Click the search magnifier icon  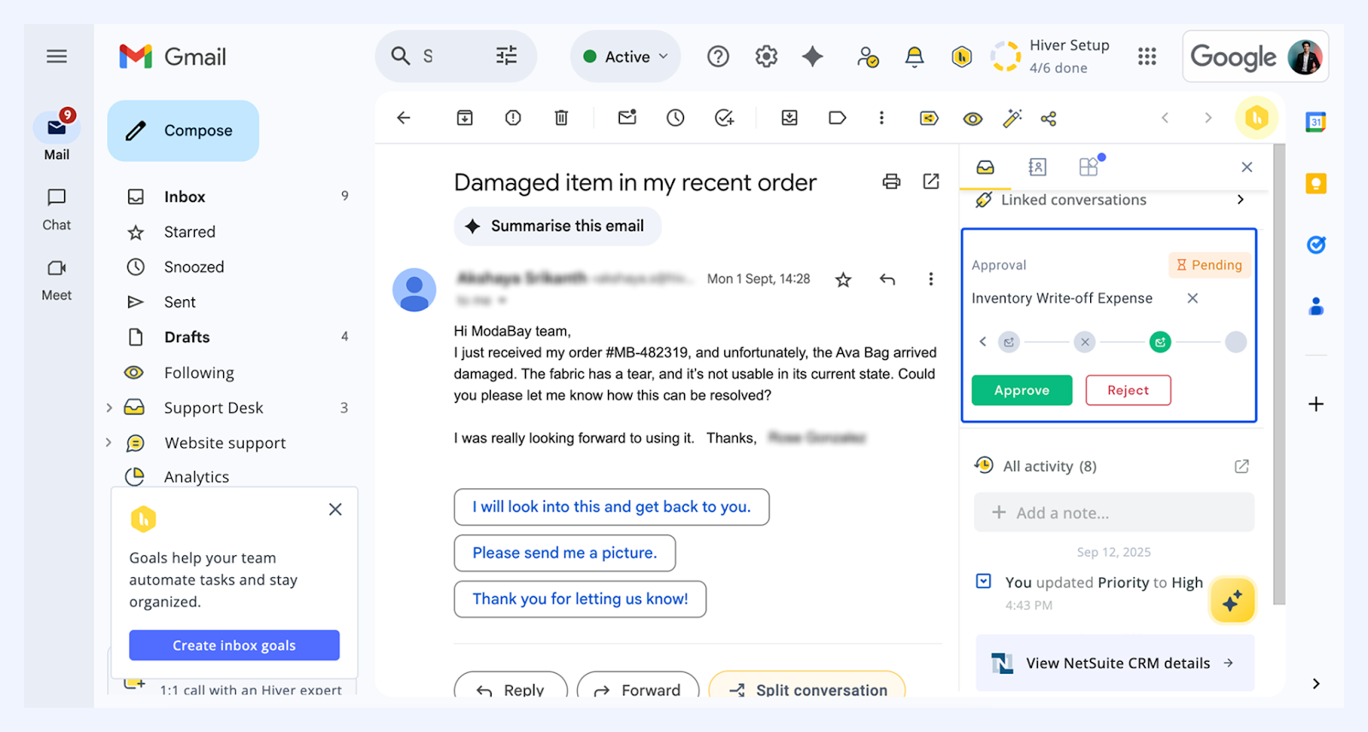(x=400, y=56)
